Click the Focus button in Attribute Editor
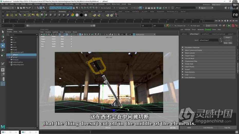Image resolution: width=239 pixels, height=134 pixels. point(228,37)
